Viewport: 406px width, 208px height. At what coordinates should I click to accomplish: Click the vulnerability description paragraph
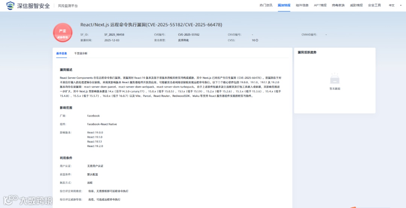point(171,87)
